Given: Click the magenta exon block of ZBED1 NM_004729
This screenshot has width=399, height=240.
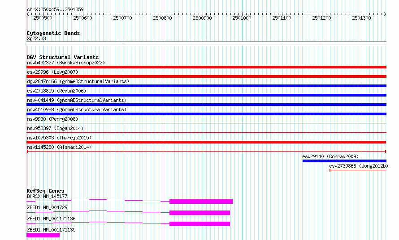Looking at the screenshot, I should pyautogui.click(x=200, y=213).
